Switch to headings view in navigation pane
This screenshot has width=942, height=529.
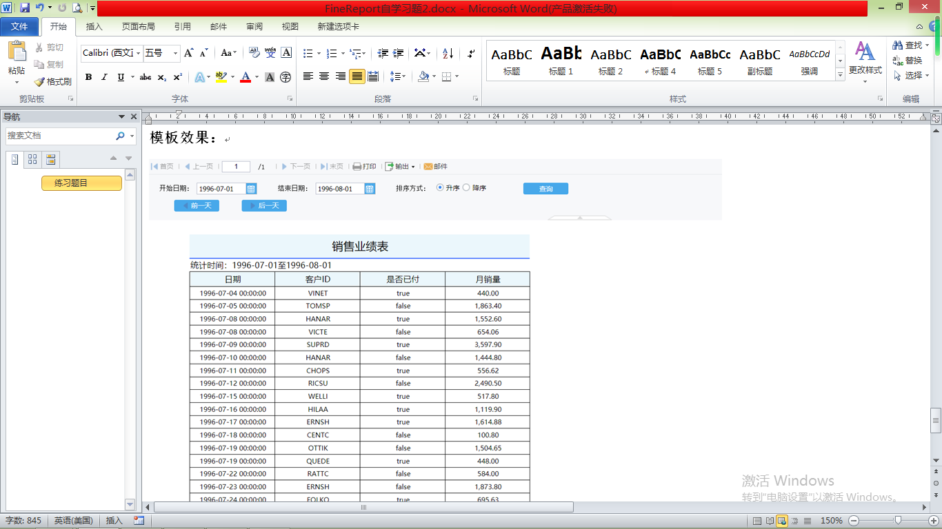tap(15, 160)
